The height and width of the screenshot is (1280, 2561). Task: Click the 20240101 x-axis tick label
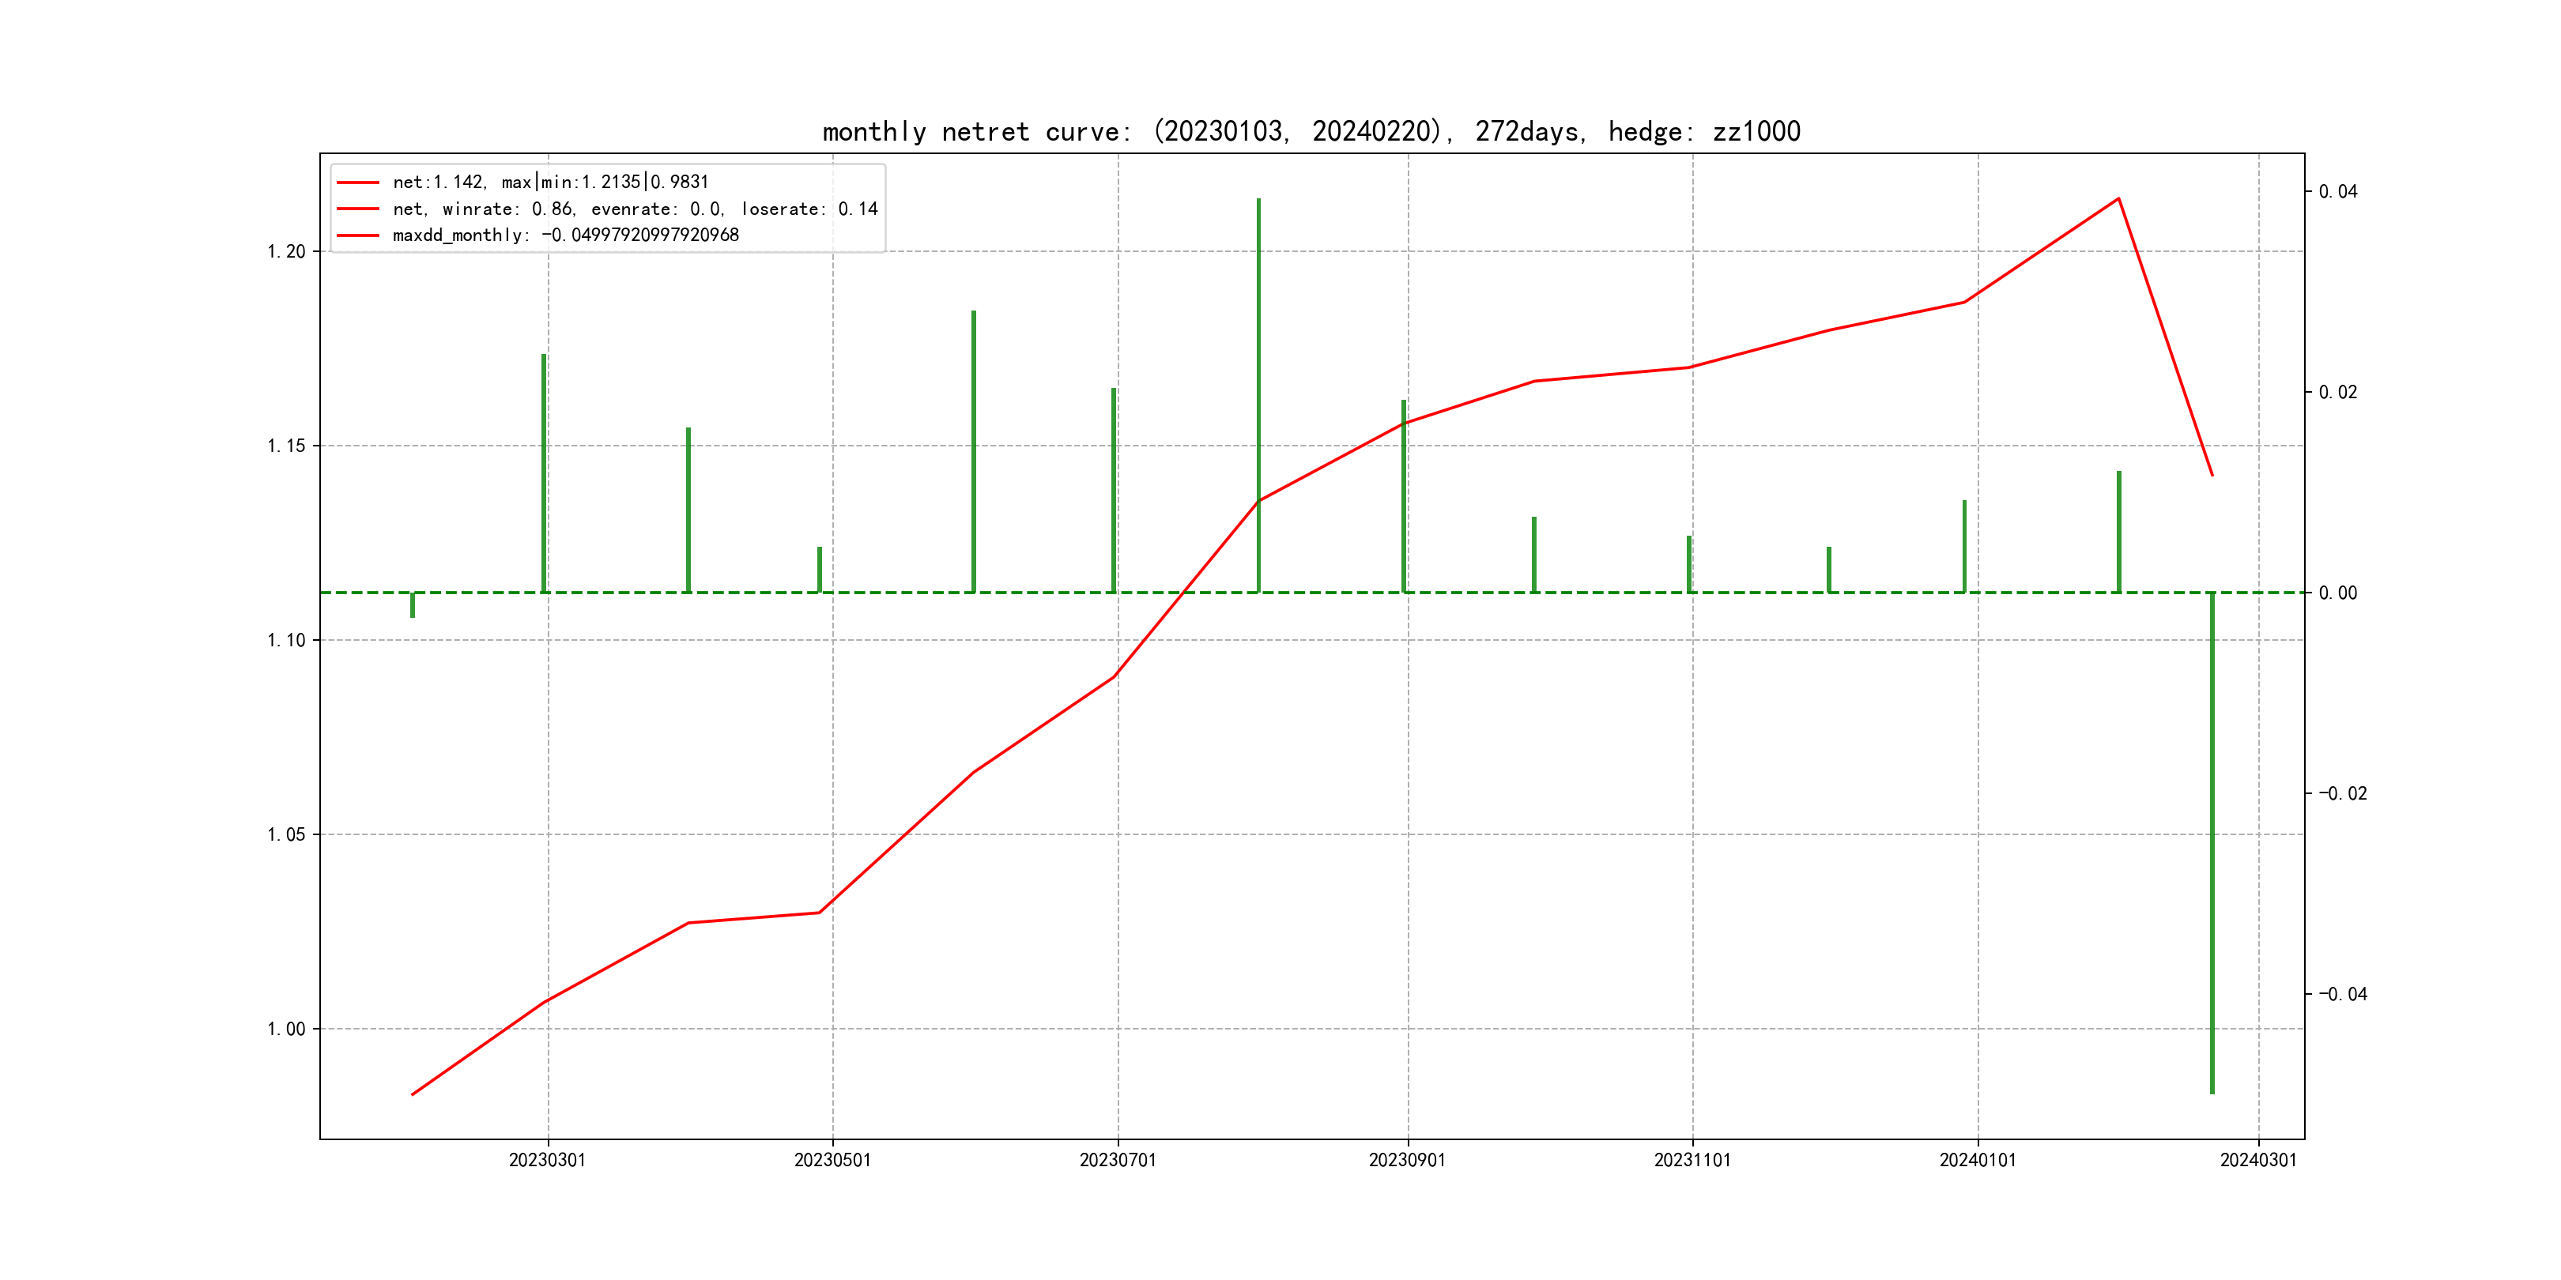[1978, 1161]
